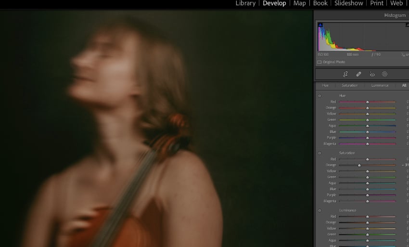The image size is (409, 247).
Task: Select the All tab in HSL panel
Action: point(404,85)
